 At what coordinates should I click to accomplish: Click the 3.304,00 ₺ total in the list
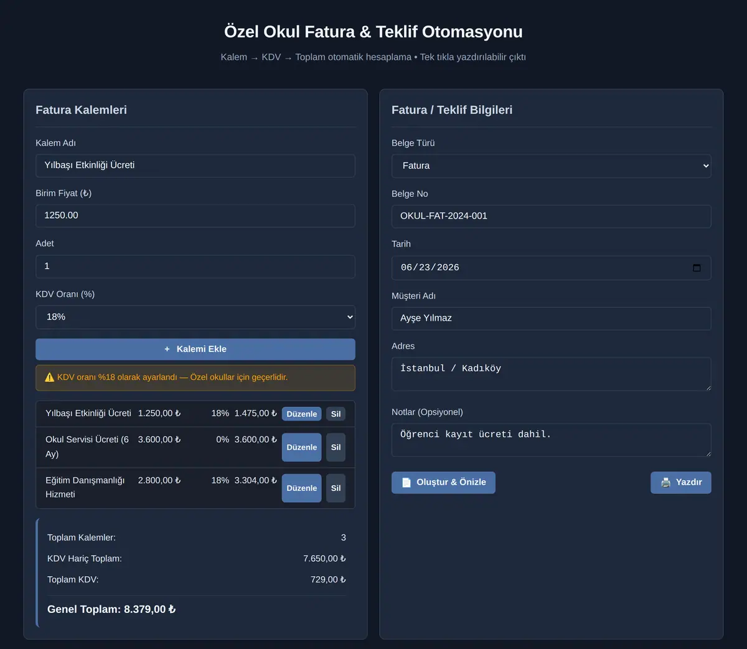coord(256,481)
